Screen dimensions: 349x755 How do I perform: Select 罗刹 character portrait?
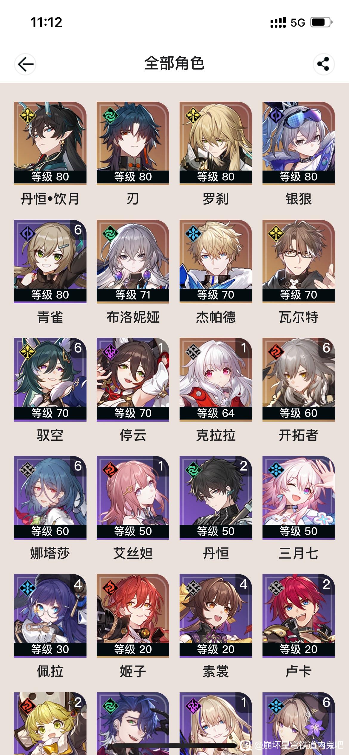[216, 143]
